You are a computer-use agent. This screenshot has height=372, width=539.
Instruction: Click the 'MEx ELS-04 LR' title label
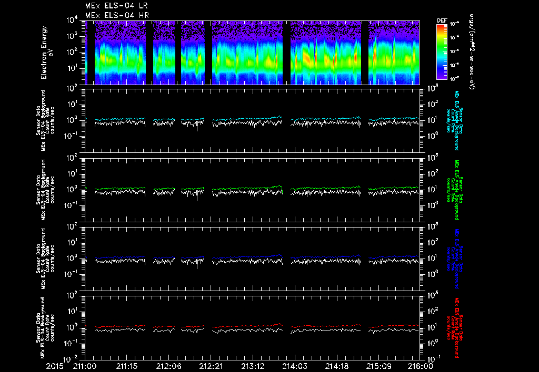(x=116, y=6)
